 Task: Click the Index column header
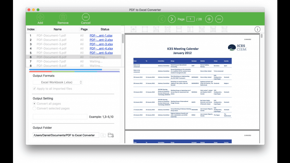[31, 29]
